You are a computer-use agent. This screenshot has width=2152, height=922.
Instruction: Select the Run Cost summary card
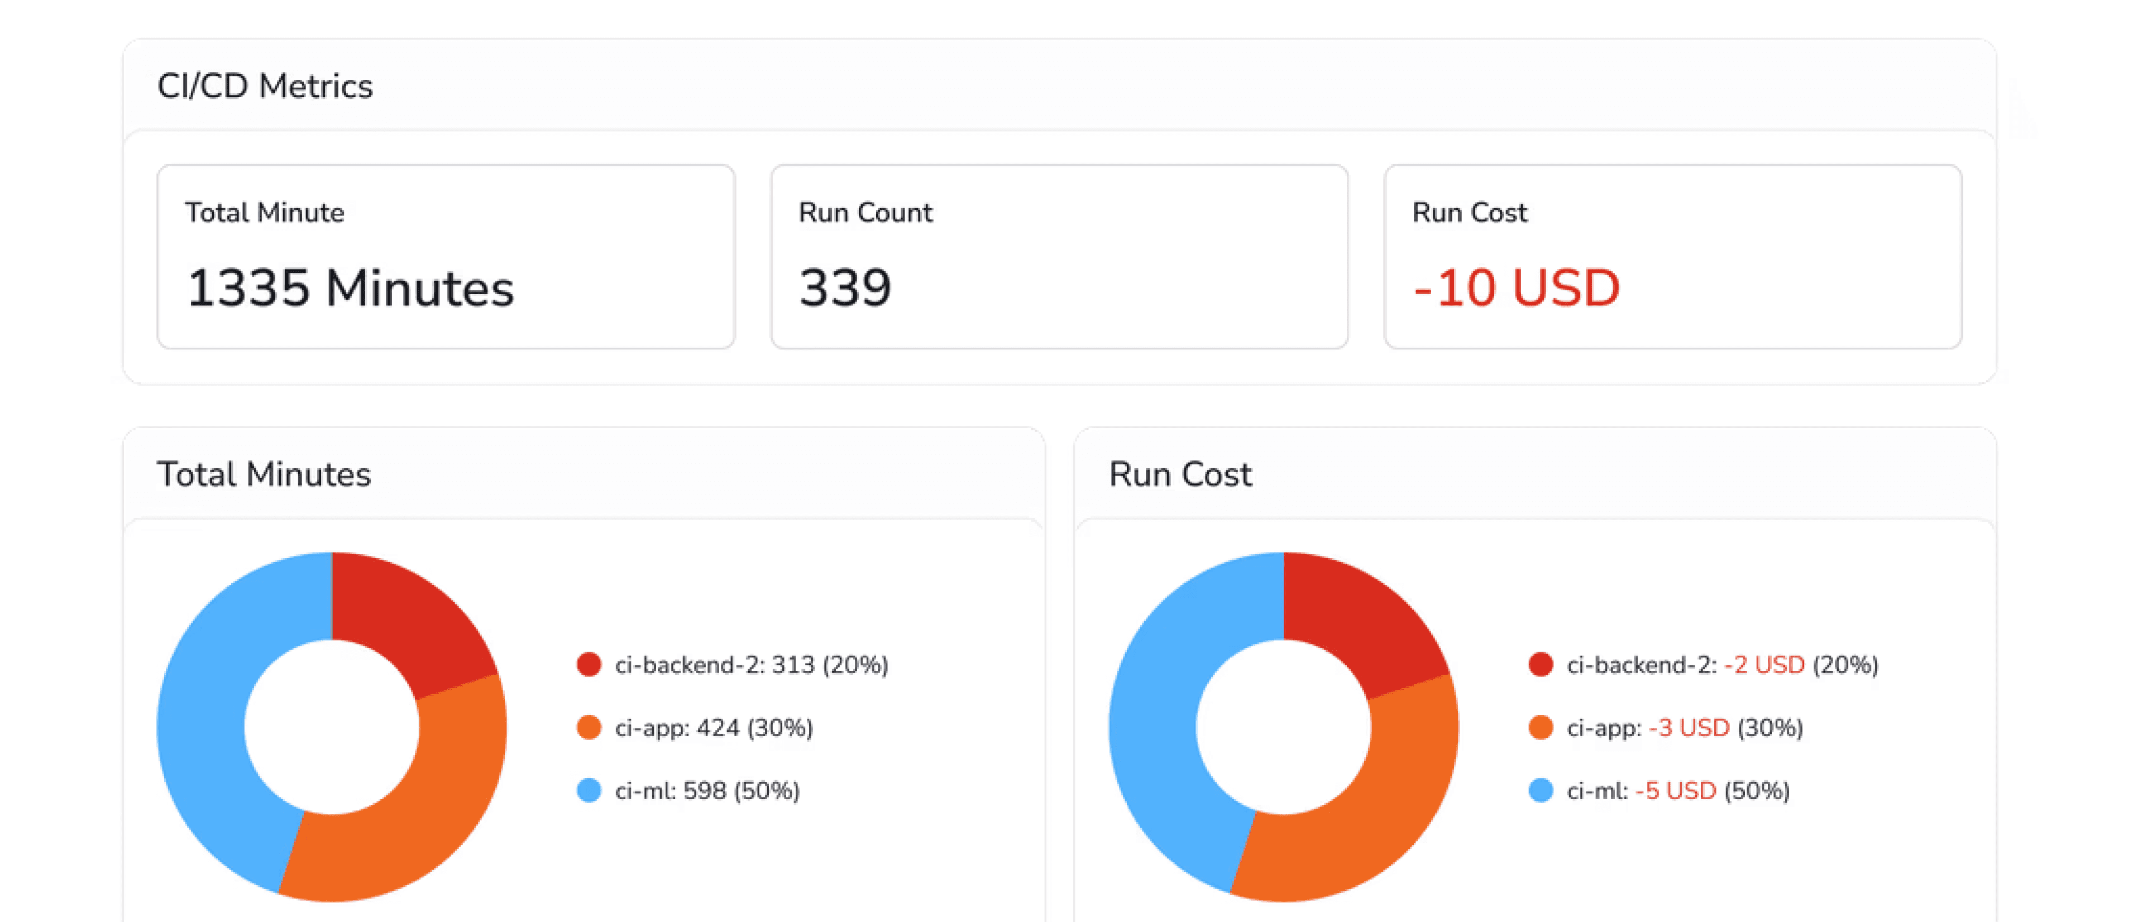click(1672, 256)
